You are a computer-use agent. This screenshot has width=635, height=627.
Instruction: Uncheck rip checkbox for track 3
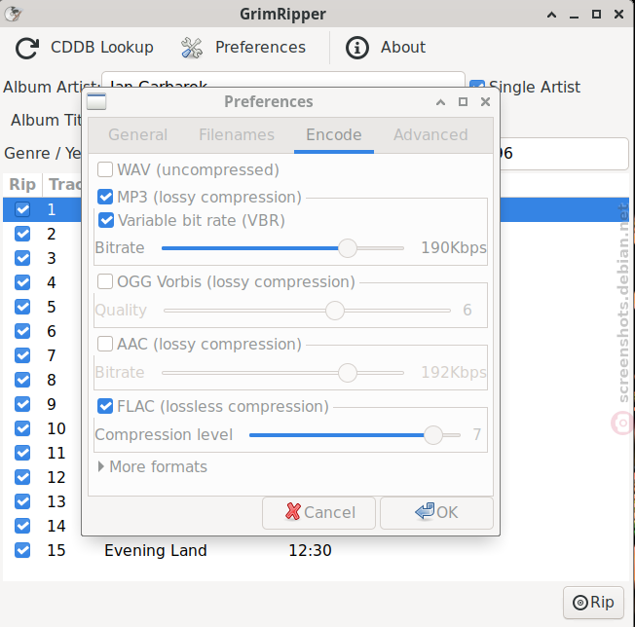tap(22, 258)
